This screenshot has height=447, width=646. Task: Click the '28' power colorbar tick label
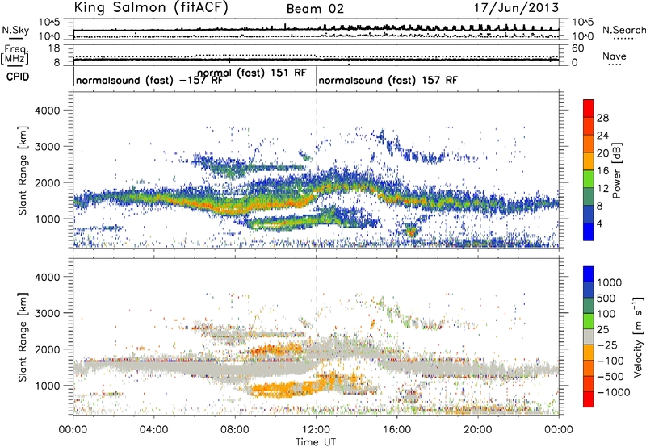(x=602, y=118)
